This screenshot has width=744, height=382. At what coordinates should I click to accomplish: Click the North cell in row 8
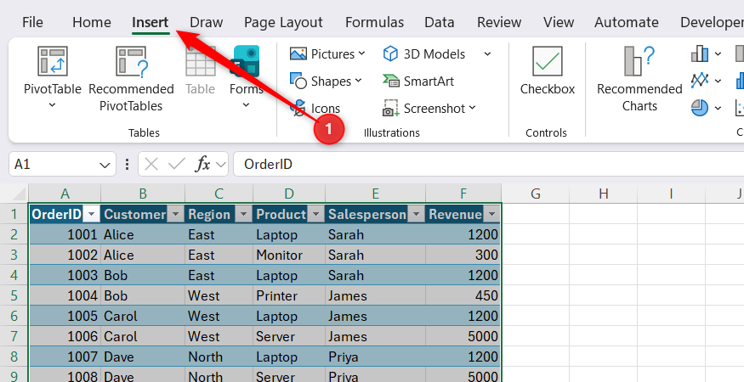click(x=219, y=357)
